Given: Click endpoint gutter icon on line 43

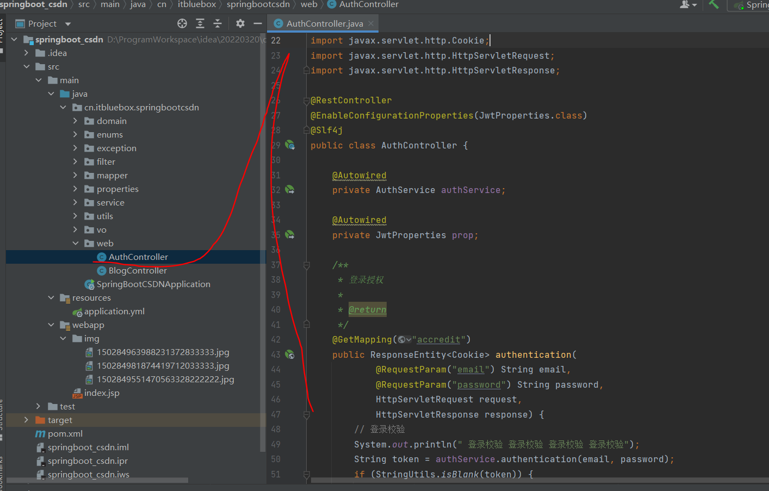Looking at the screenshot, I should [290, 355].
